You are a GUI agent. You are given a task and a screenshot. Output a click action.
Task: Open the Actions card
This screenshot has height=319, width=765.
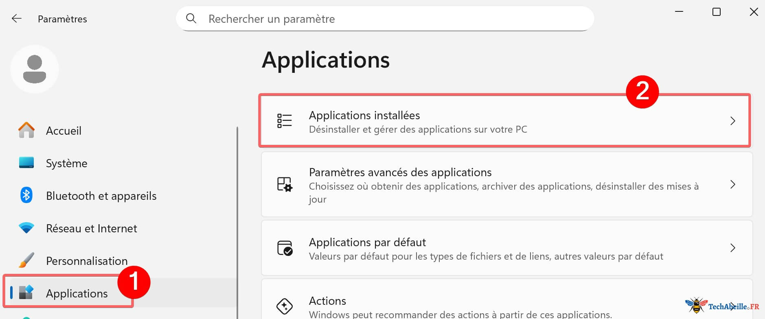pos(507,299)
